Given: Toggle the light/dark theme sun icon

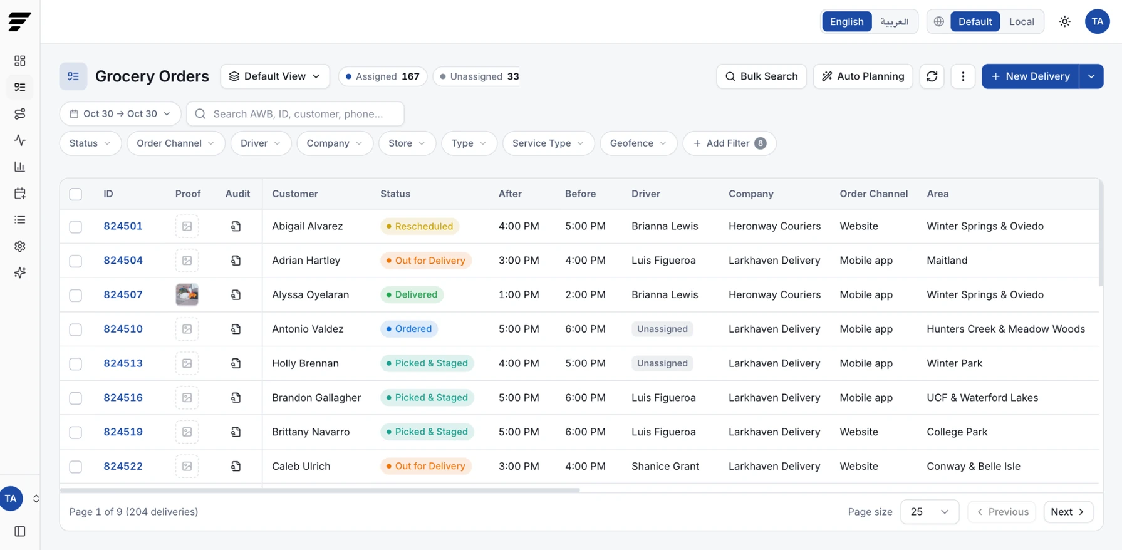Looking at the screenshot, I should pyautogui.click(x=1064, y=21).
